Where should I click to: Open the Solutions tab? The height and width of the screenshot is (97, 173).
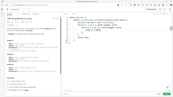(26, 14)
